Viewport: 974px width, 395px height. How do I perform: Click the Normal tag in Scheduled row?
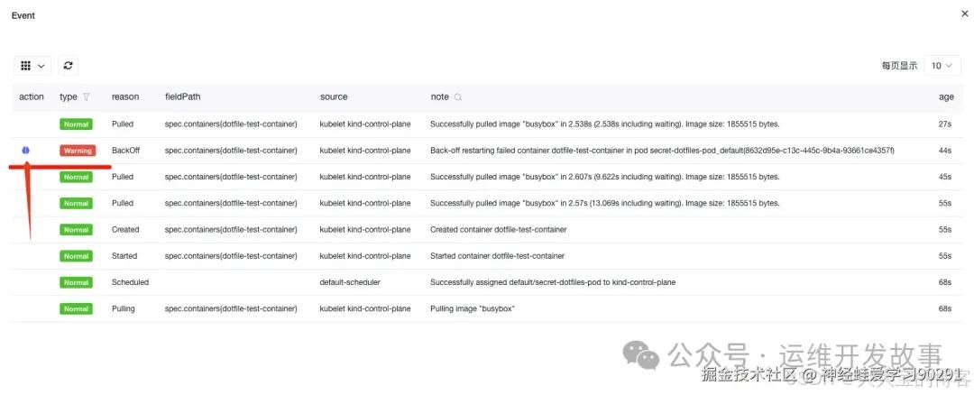tap(76, 282)
